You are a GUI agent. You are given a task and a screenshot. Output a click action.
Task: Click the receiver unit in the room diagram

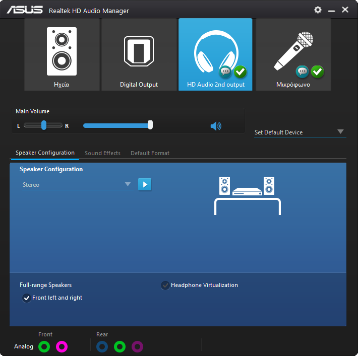(x=247, y=191)
